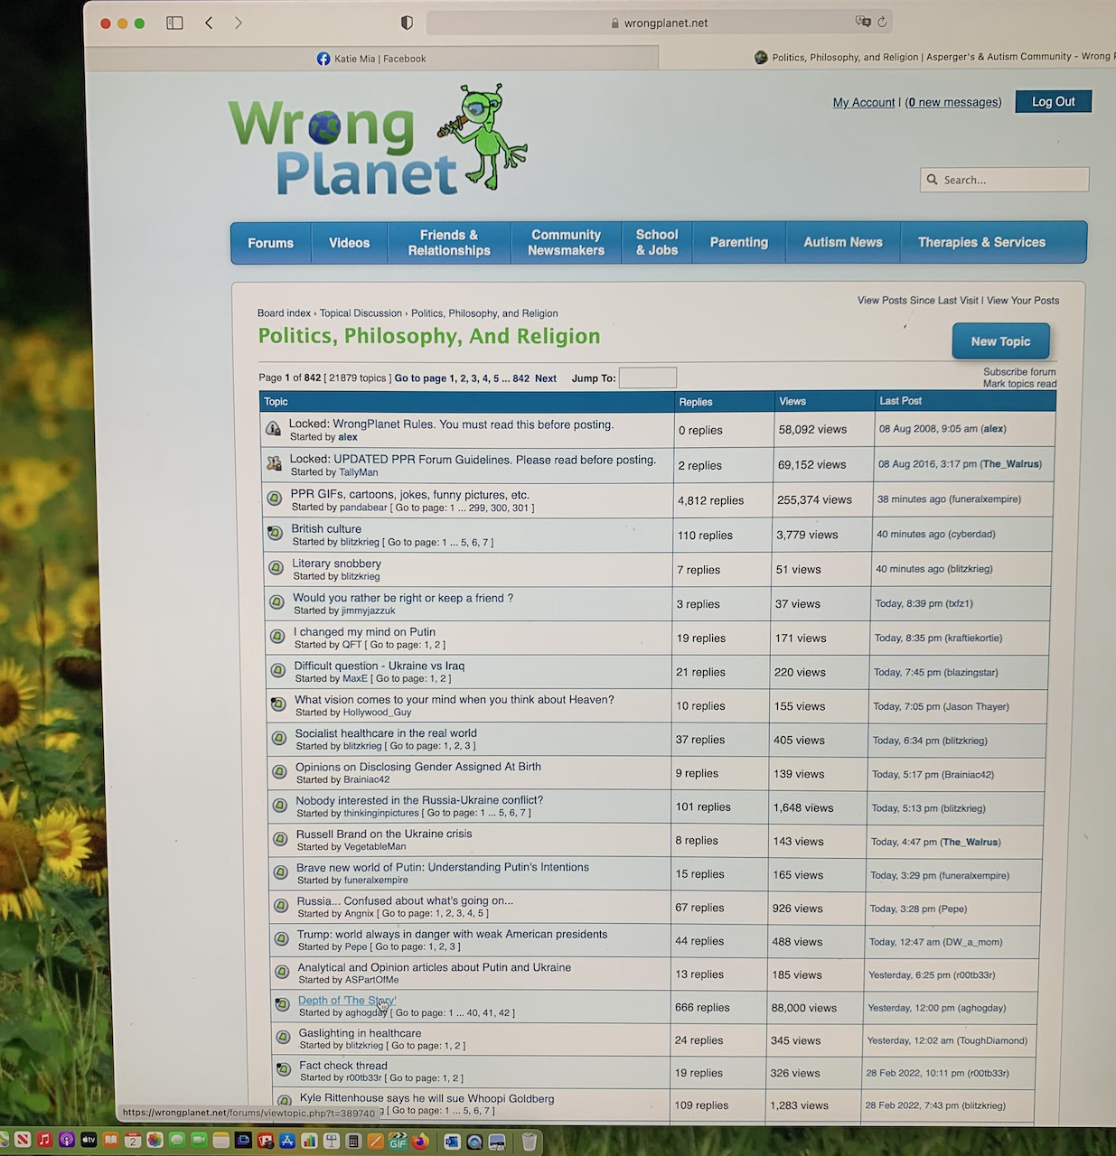Open the Autism News navigation item
The height and width of the screenshot is (1156, 1116).
(x=842, y=242)
